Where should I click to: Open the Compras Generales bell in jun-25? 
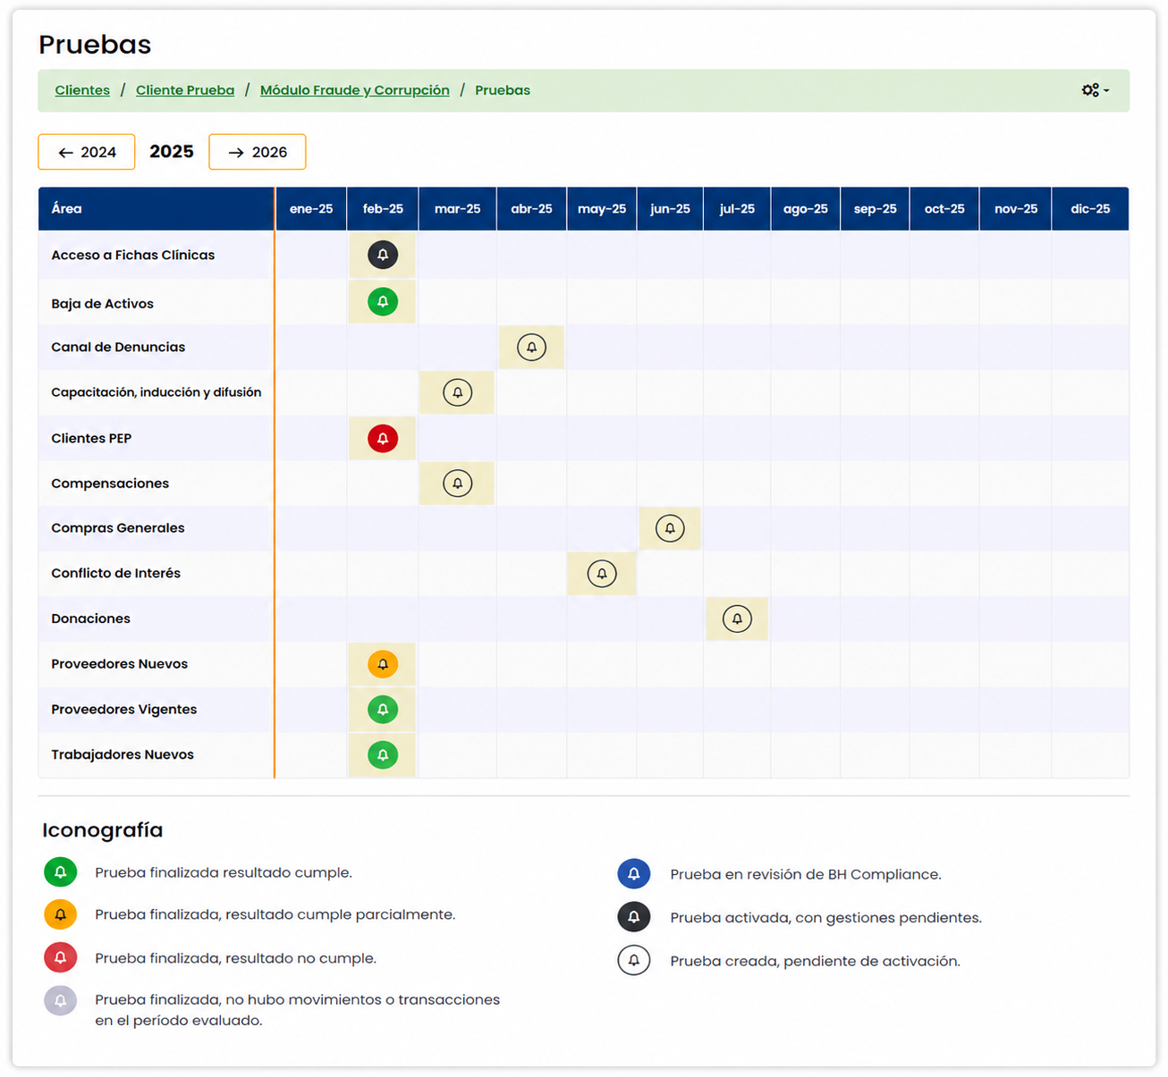tap(670, 528)
